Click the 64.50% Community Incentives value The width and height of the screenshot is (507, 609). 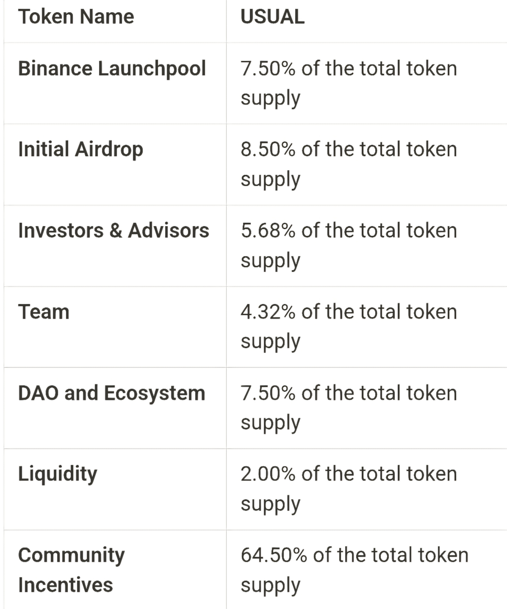tap(354, 570)
